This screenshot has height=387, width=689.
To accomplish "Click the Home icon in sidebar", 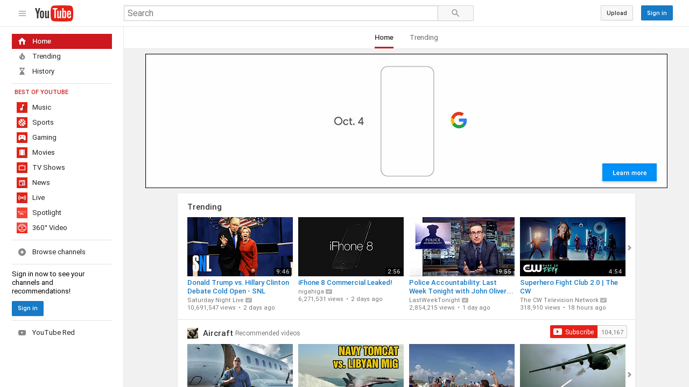I will (x=22, y=41).
